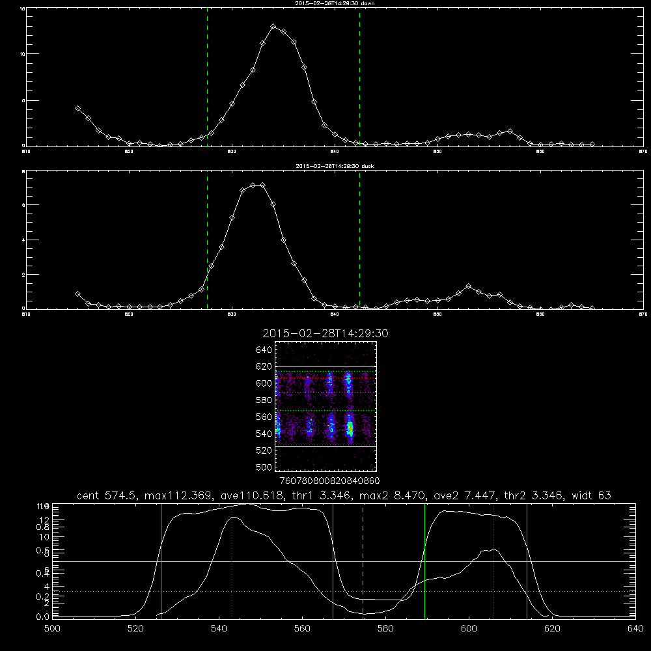The width and height of the screenshot is (651, 651).
Task: Click the first diamond marker of dusk curve
Action: [77, 294]
